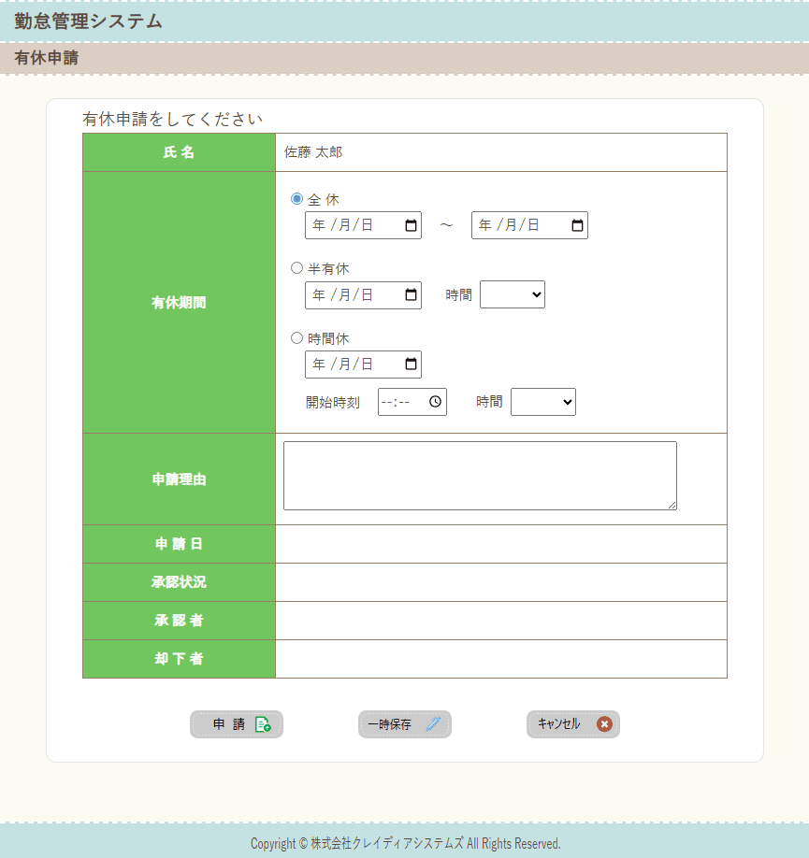Viewport: 809px width, 858px height.
Task: Click the pencil icon on 一時保存 button
Action: (x=433, y=724)
